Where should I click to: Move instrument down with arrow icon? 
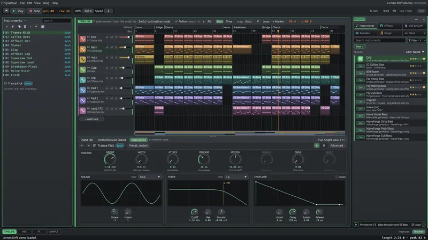(x=36, y=27)
